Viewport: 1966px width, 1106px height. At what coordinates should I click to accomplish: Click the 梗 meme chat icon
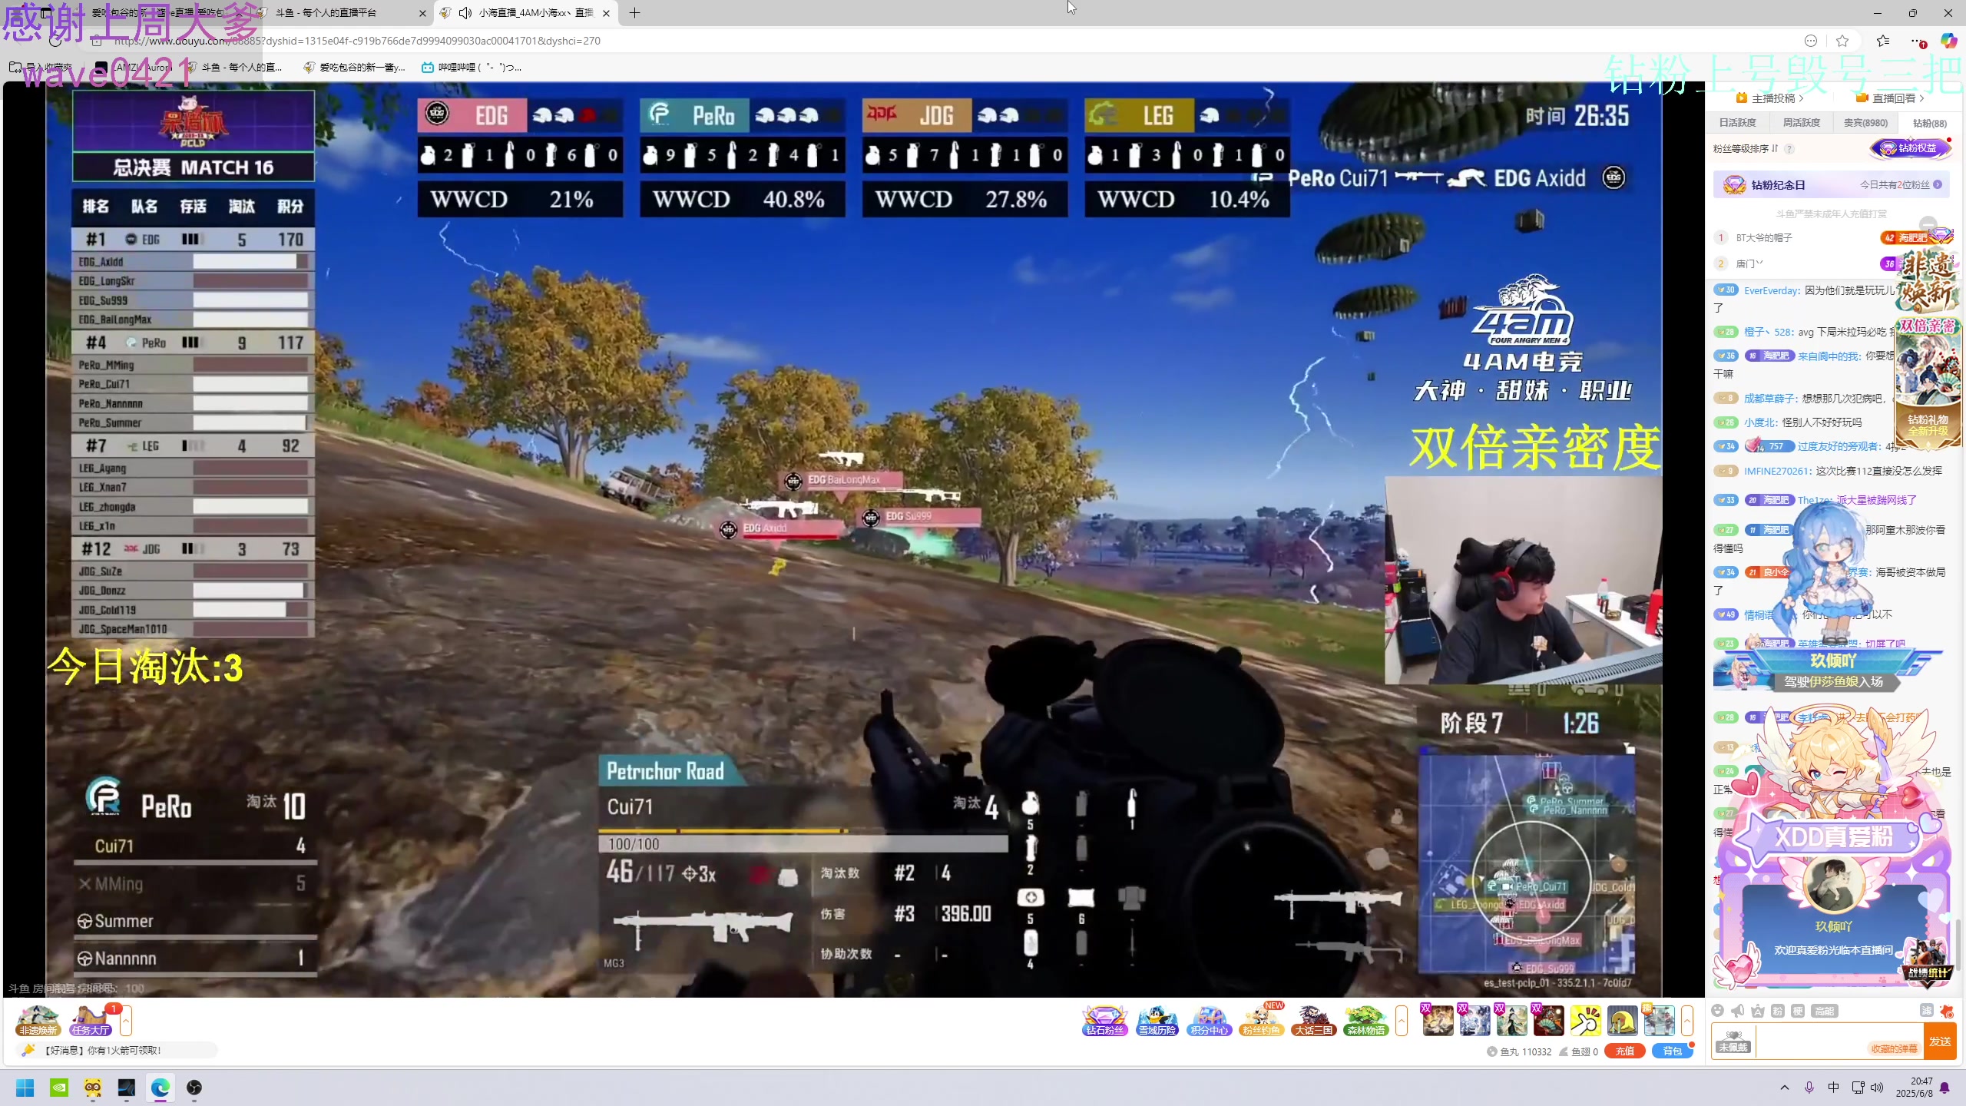pos(1798,1011)
